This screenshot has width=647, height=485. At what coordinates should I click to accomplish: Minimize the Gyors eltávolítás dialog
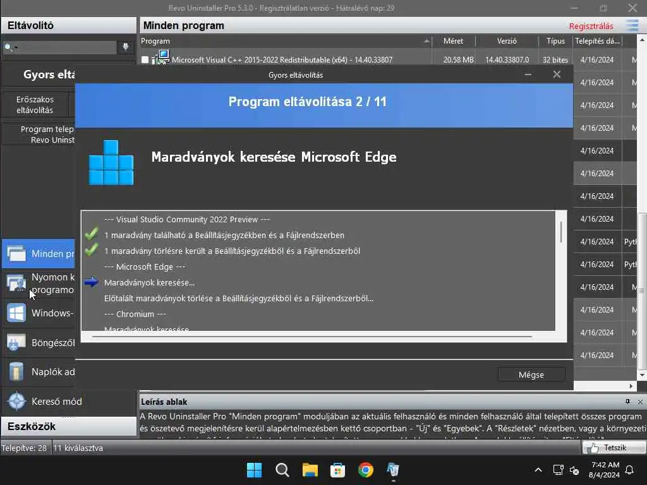pos(528,75)
